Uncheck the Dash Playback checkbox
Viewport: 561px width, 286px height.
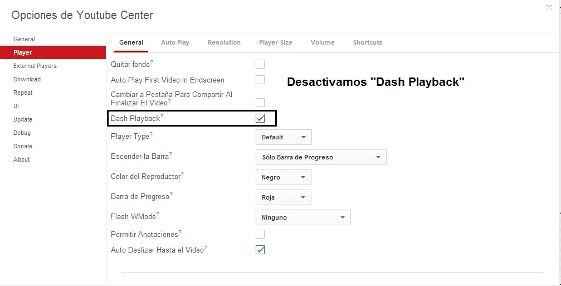260,118
